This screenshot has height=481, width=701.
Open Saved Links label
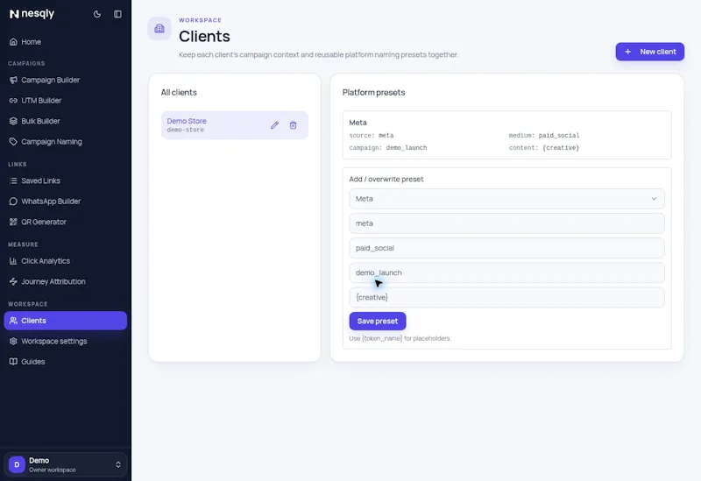tap(40, 180)
